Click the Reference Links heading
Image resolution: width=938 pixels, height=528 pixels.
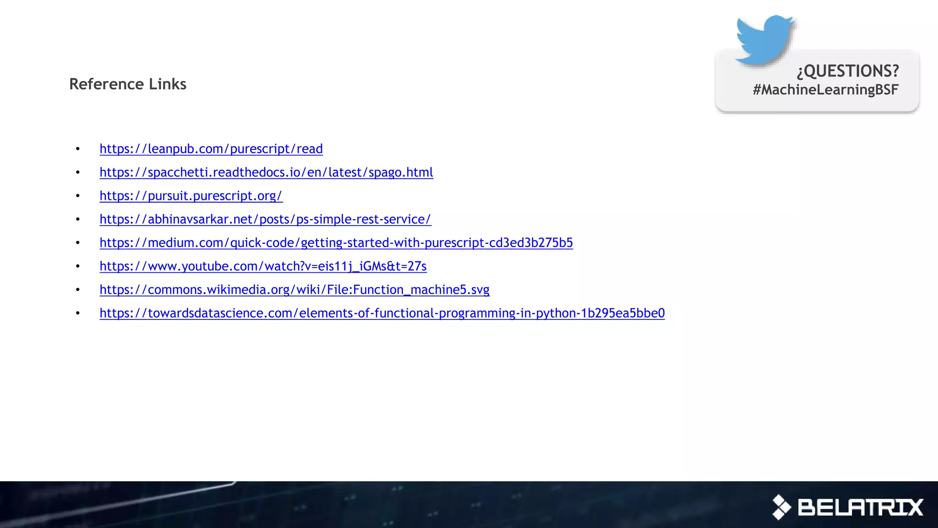click(x=128, y=84)
